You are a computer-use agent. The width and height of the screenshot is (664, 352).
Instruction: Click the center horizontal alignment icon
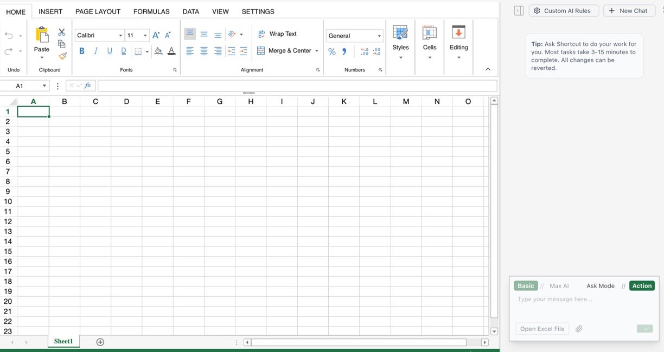(204, 51)
